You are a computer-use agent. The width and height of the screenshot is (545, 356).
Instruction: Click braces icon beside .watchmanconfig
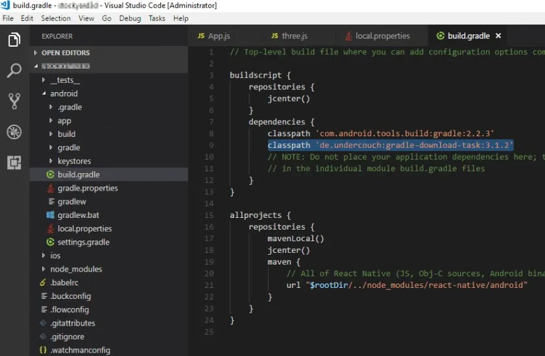click(43, 350)
